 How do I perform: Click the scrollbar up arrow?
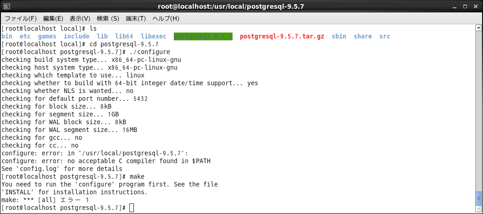(x=478, y=28)
